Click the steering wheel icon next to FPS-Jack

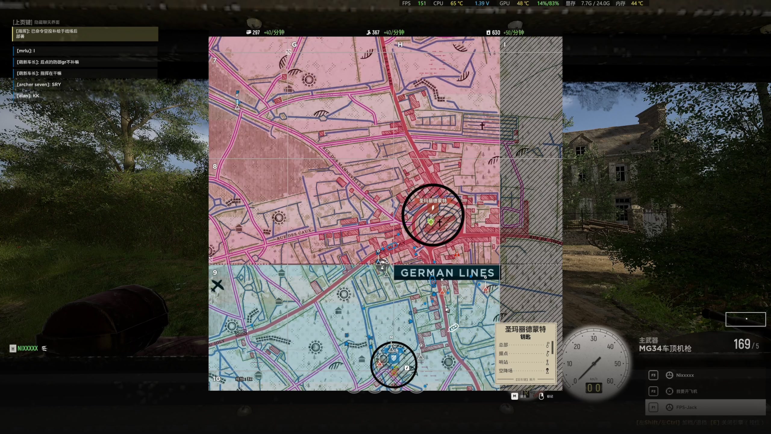[669, 407]
